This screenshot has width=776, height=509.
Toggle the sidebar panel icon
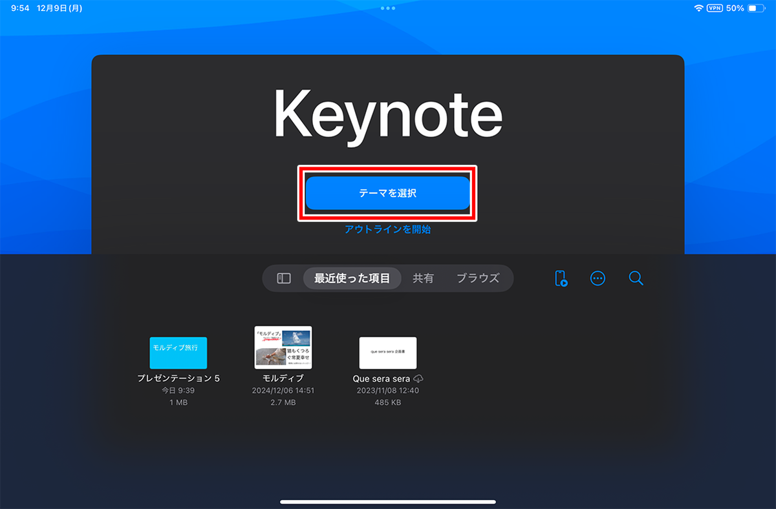(284, 278)
